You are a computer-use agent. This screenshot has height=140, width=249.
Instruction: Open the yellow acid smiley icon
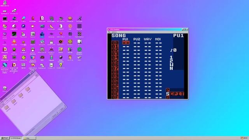coord(23,57)
